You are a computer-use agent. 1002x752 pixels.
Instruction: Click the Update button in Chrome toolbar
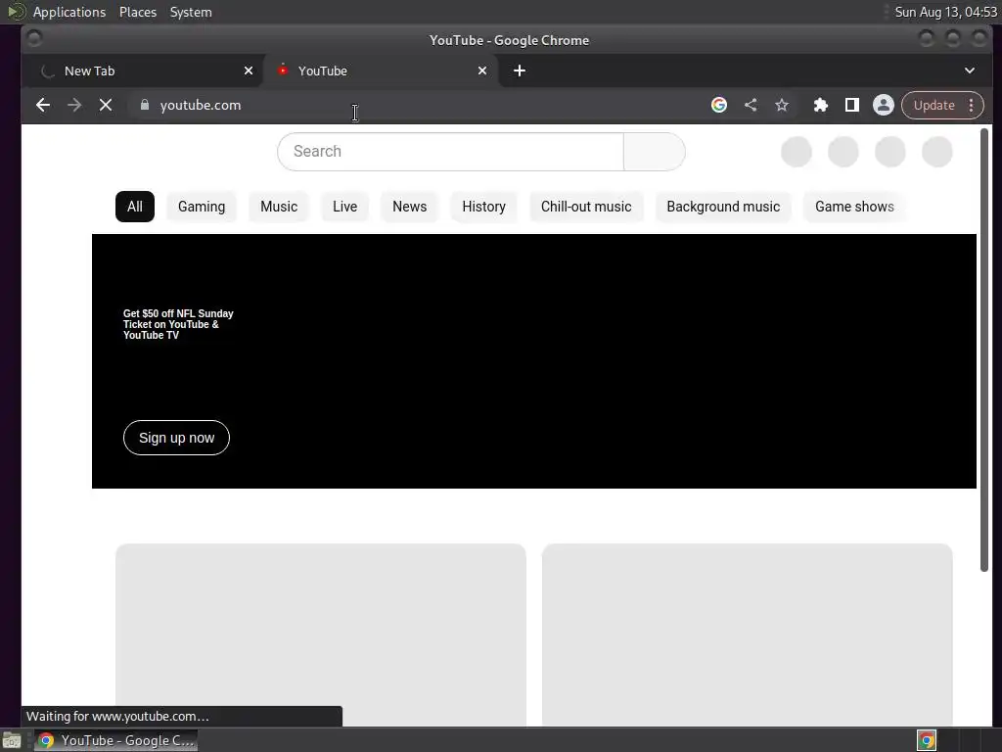click(934, 105)
